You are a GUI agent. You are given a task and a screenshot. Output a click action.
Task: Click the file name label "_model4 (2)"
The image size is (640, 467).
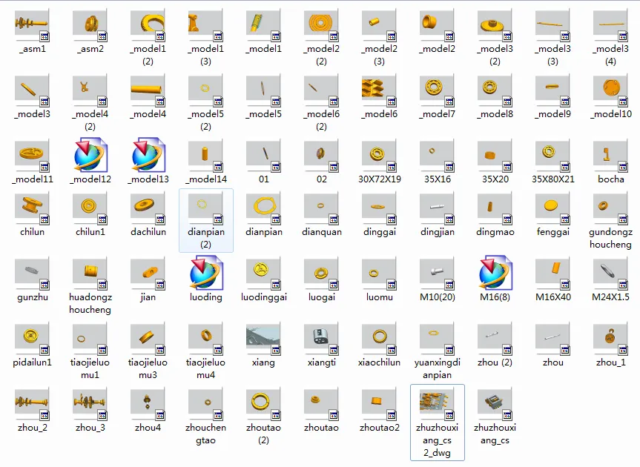point(90,120)
